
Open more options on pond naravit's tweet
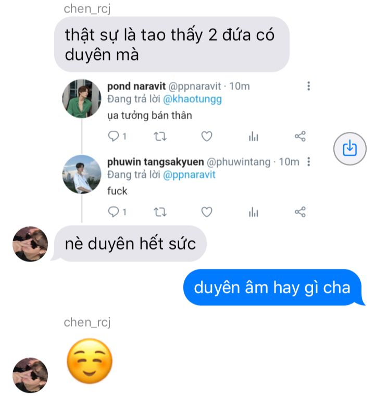pyautogui.click(x=308, y=86)
